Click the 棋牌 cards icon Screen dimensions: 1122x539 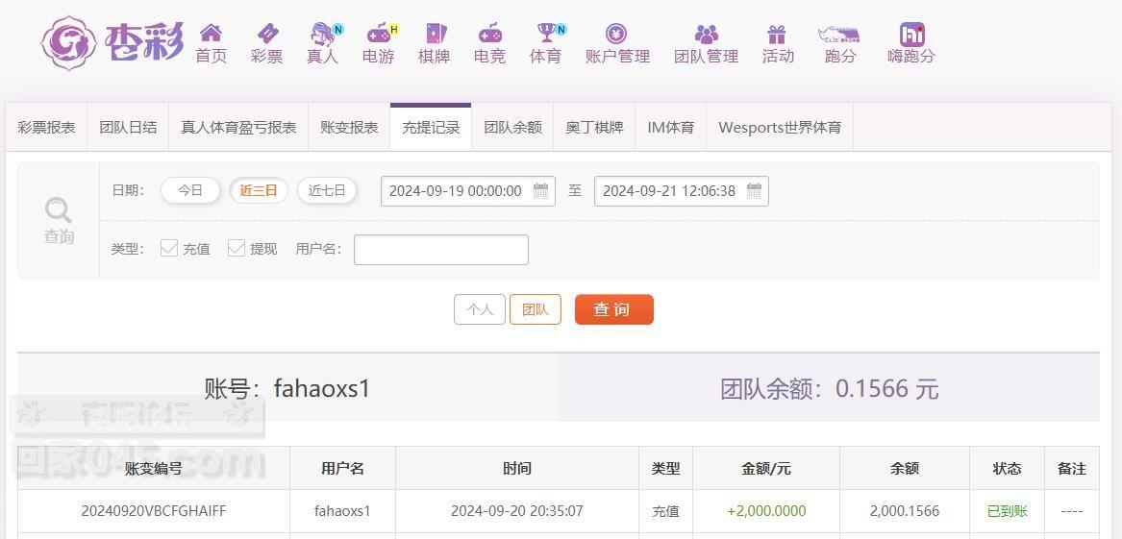pyautogui.click(x=436, y=33)
